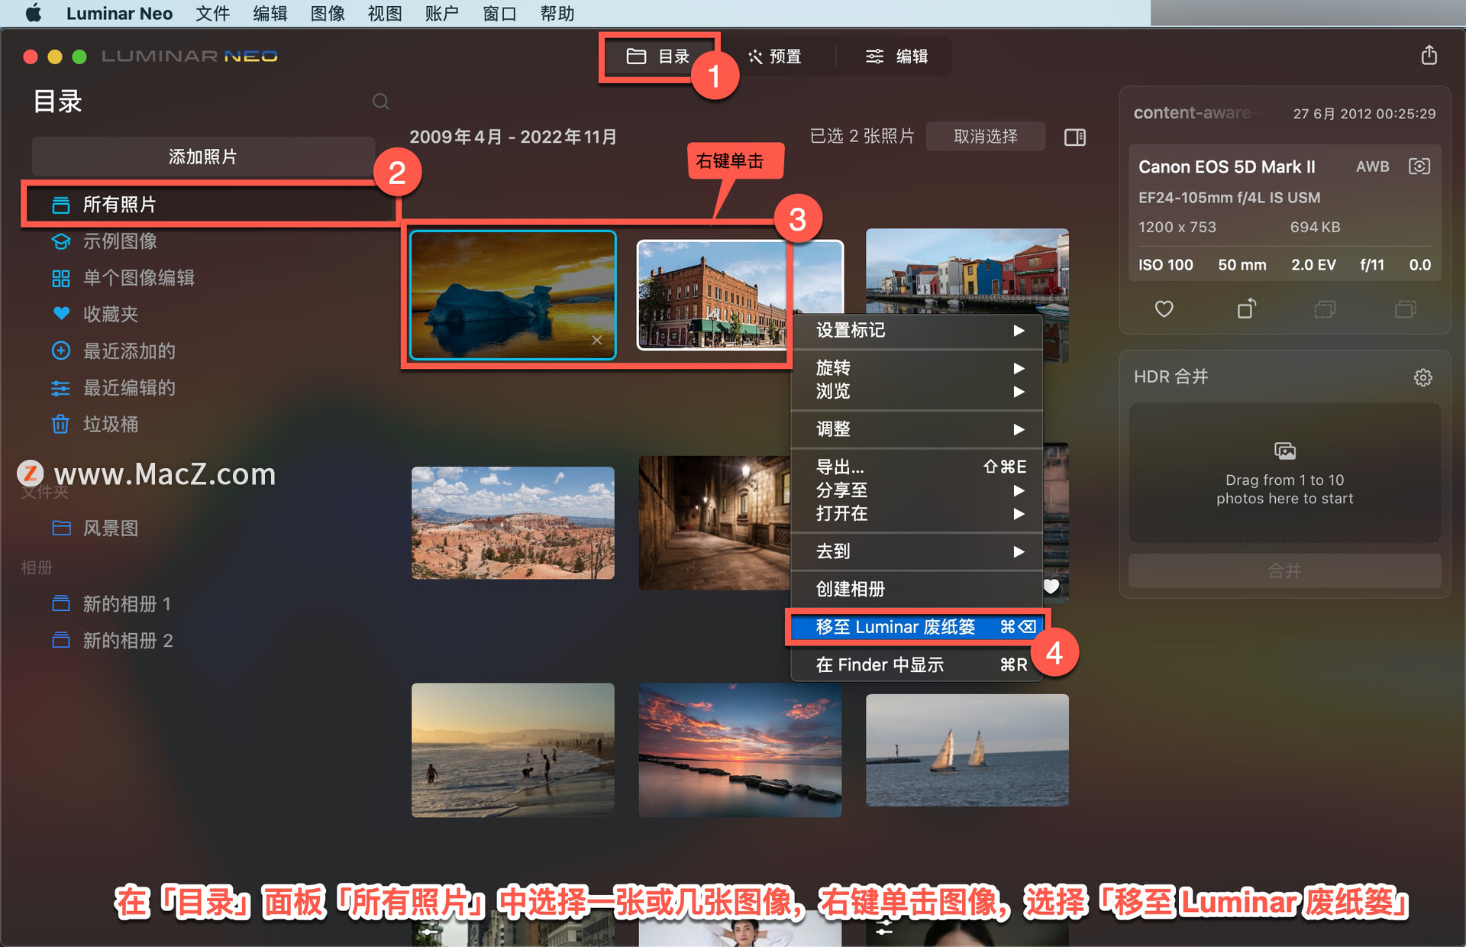Click the red rock canyon thumbnail
Image resolution: width=1466 pixels, height=947 pixels.
(x=513, y=523)
